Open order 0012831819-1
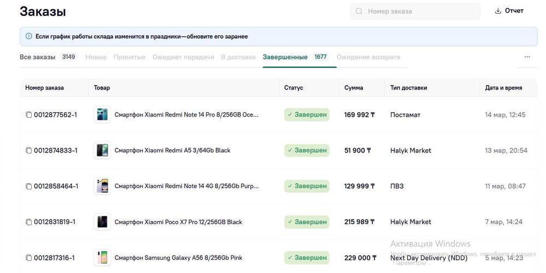The image size is (546, 273). click(x=55, y=222)
